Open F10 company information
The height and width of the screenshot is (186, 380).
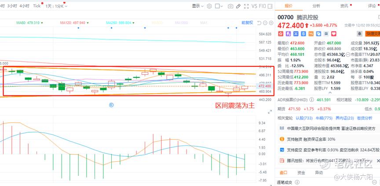coord(262,6)
